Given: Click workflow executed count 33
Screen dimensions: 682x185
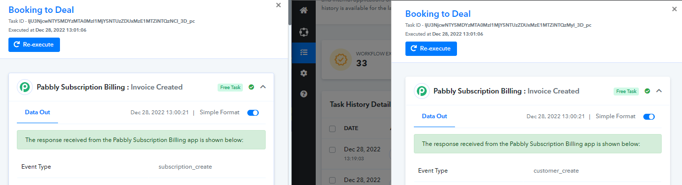Looking at the screenshot, I should [x=362, y=63].
